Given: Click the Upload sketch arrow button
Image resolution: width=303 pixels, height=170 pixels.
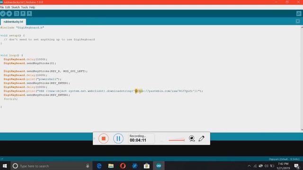Looking at the screenshot, I should click(9, 14).
